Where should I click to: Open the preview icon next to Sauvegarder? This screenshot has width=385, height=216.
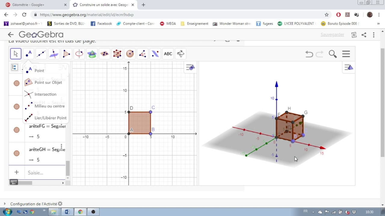coord(354,35)
